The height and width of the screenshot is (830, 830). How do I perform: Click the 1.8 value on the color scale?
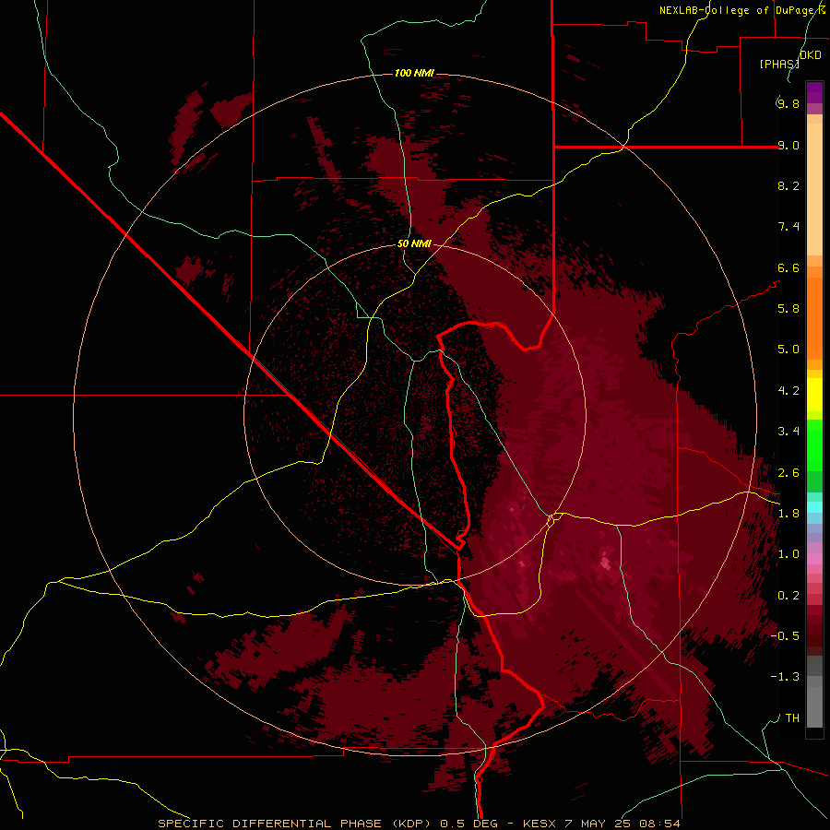(788, 514)
